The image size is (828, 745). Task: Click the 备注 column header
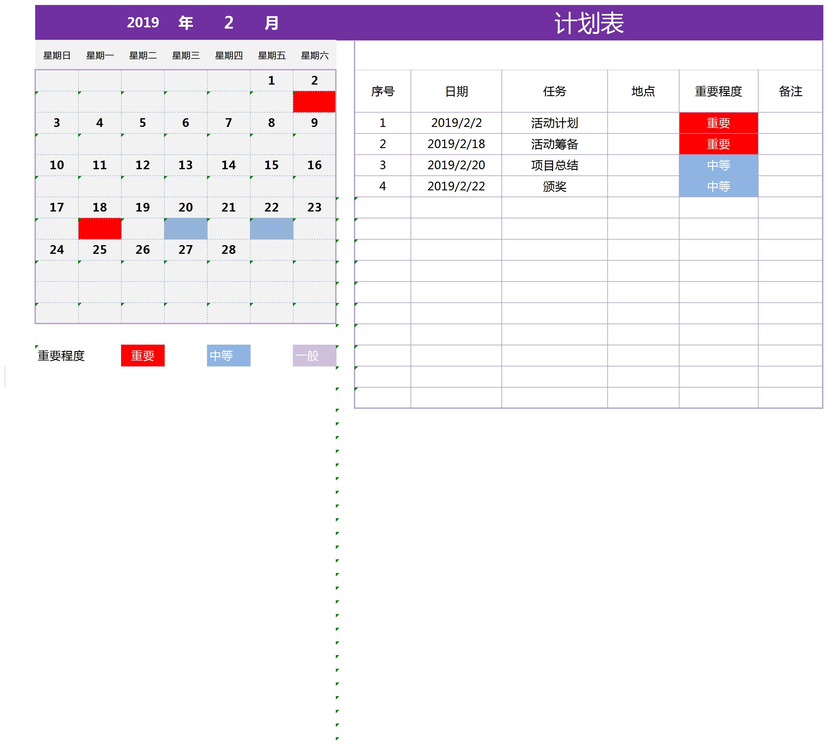tap(790, 91)
